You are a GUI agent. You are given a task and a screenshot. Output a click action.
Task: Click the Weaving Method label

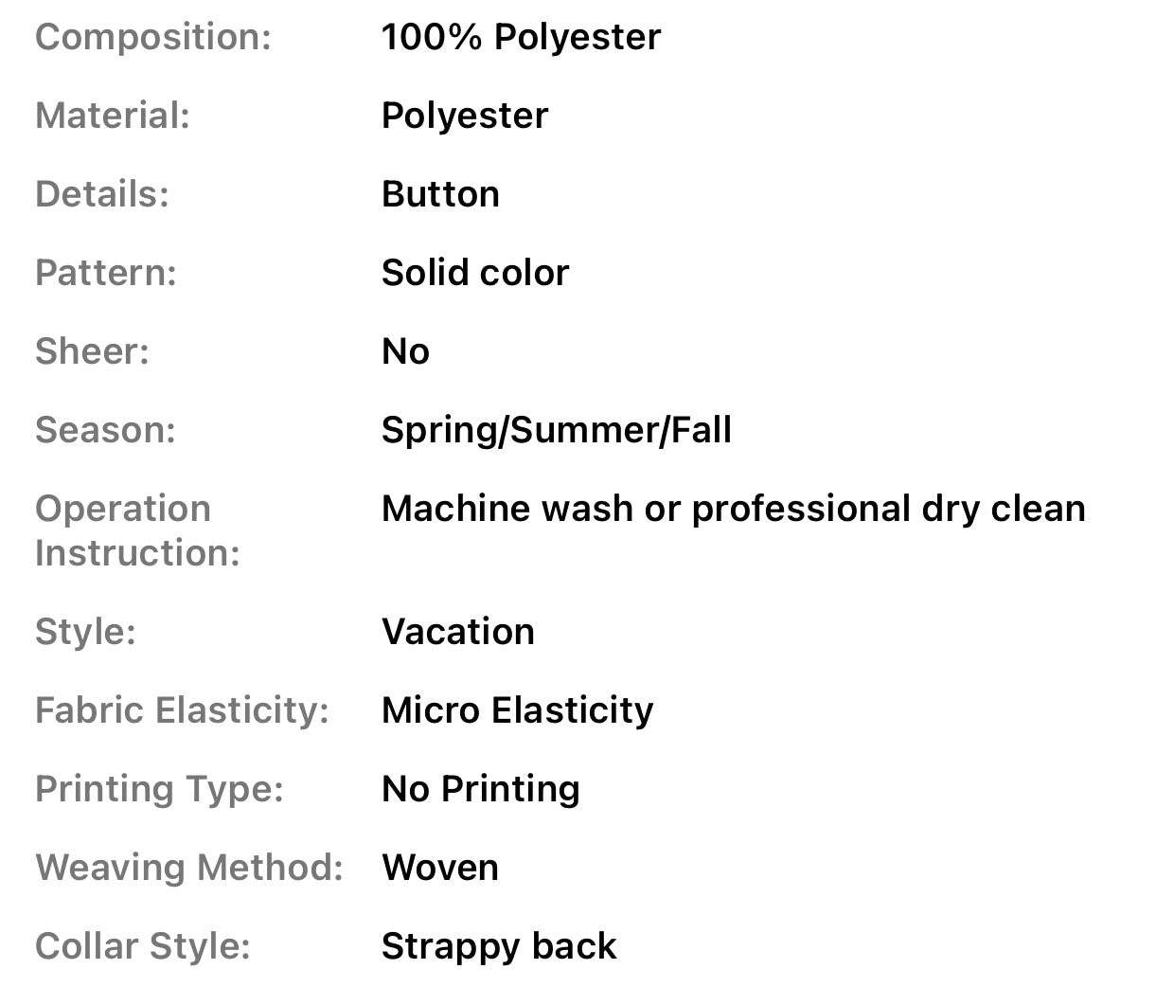[x=189, y=868]
